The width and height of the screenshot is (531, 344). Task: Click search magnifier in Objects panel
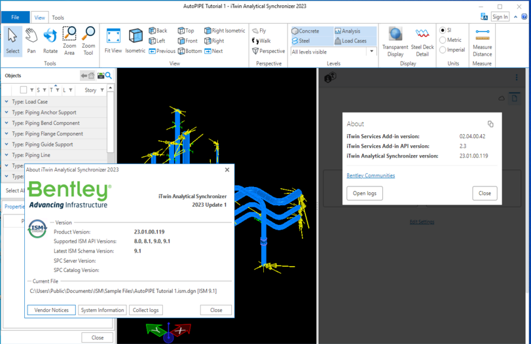click(109, 75)
